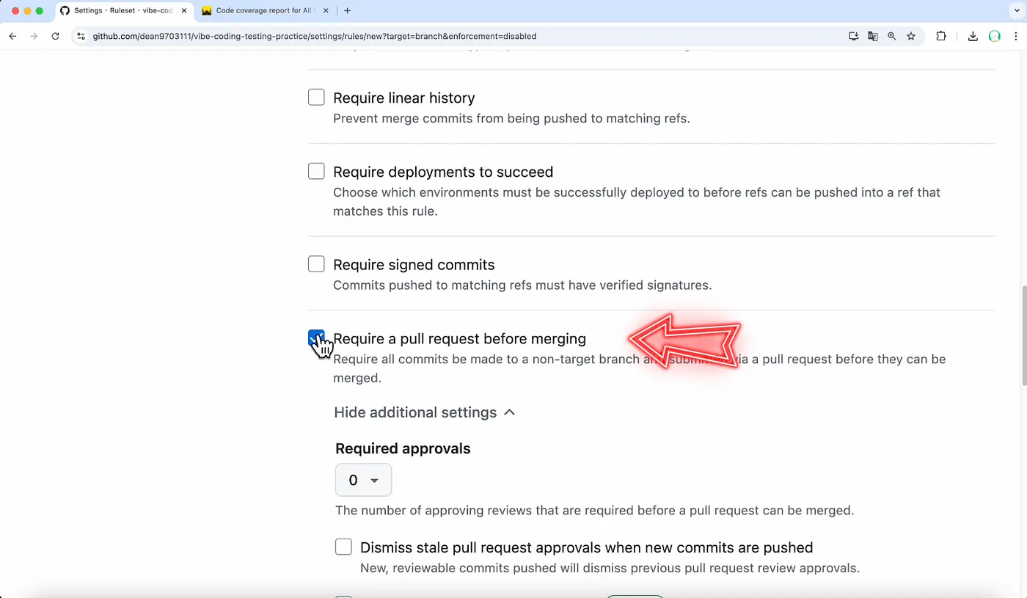This screenshot has width=1027, height=598.
Task: Click 'Prevent merge commits from being pushed' text
Action: click(511, 118)
